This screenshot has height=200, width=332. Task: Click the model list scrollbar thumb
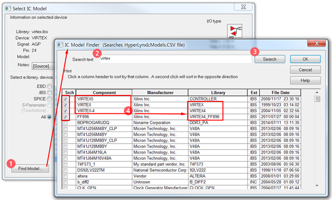click(x=317, y=99)
